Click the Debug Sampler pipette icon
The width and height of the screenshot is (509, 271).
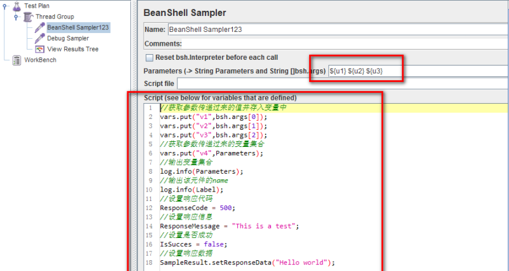tap(39, 38)
